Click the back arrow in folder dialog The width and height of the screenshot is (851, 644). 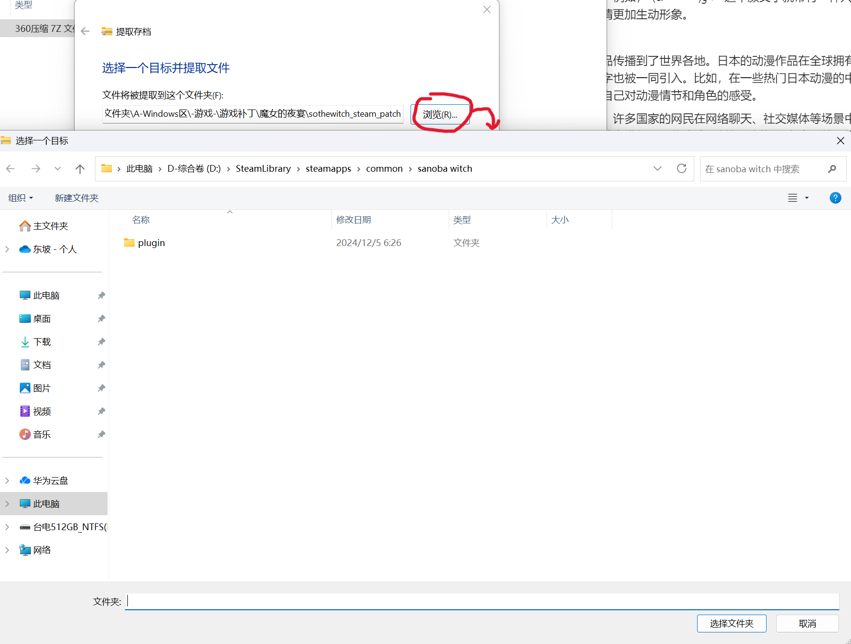click(11, 169)
